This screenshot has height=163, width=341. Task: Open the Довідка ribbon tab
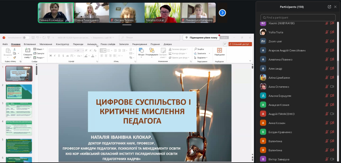[x=168, y=44]
